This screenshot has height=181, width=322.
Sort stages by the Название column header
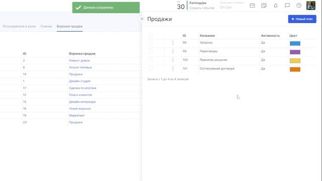click(x=207, y=36)
